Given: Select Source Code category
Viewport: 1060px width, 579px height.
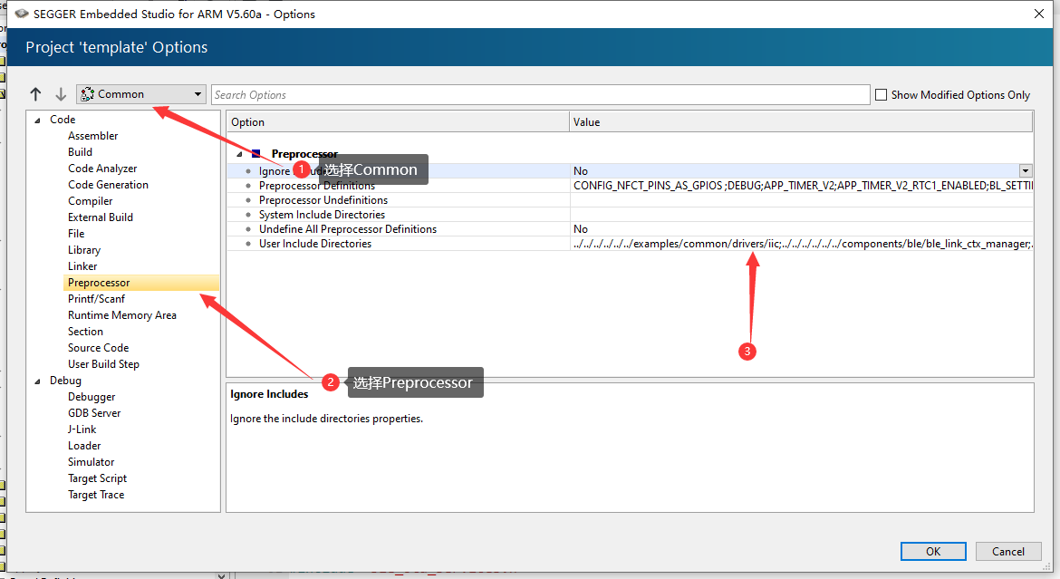Looking at the screenshot, I should coord(98,348).
